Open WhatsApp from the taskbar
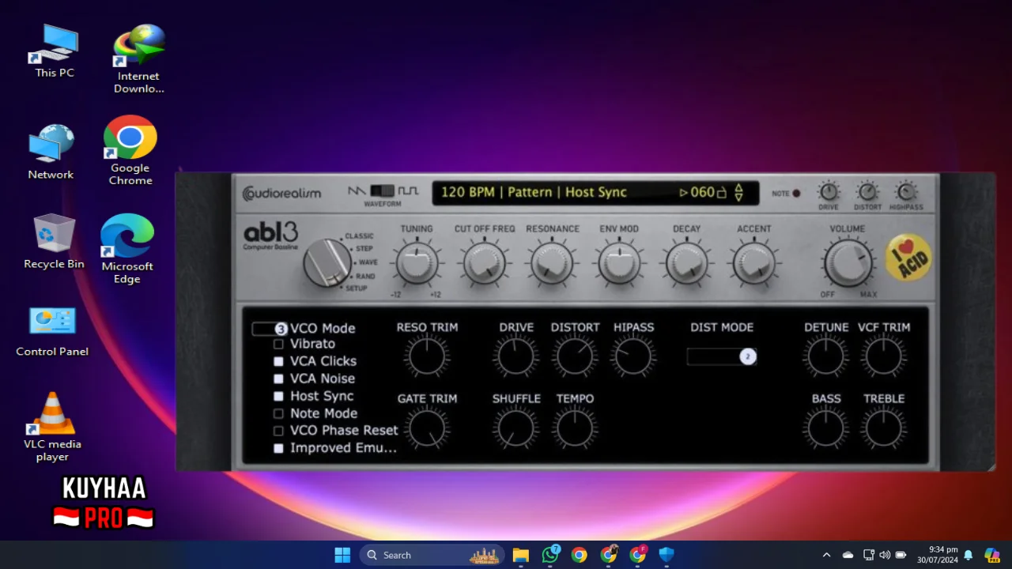This screenshot has width=1012, height=569. 550,555
